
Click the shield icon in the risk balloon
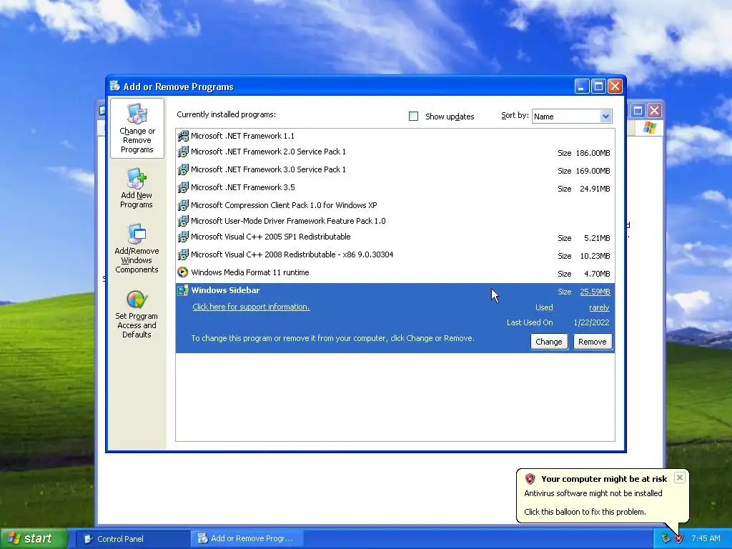tap(530, 478)
